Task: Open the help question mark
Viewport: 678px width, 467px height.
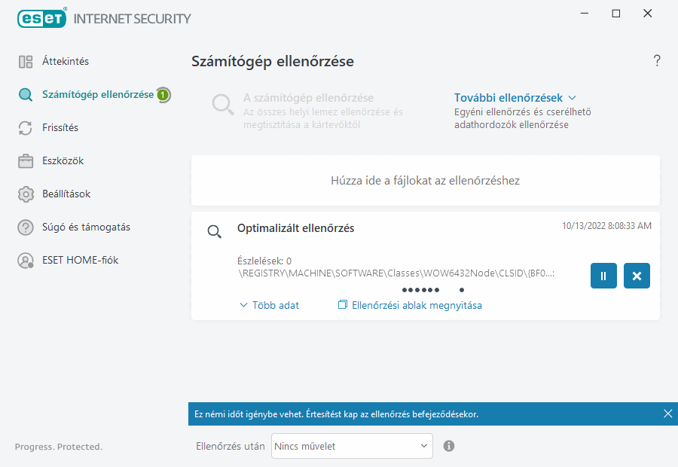Action: tap(656, 60)
